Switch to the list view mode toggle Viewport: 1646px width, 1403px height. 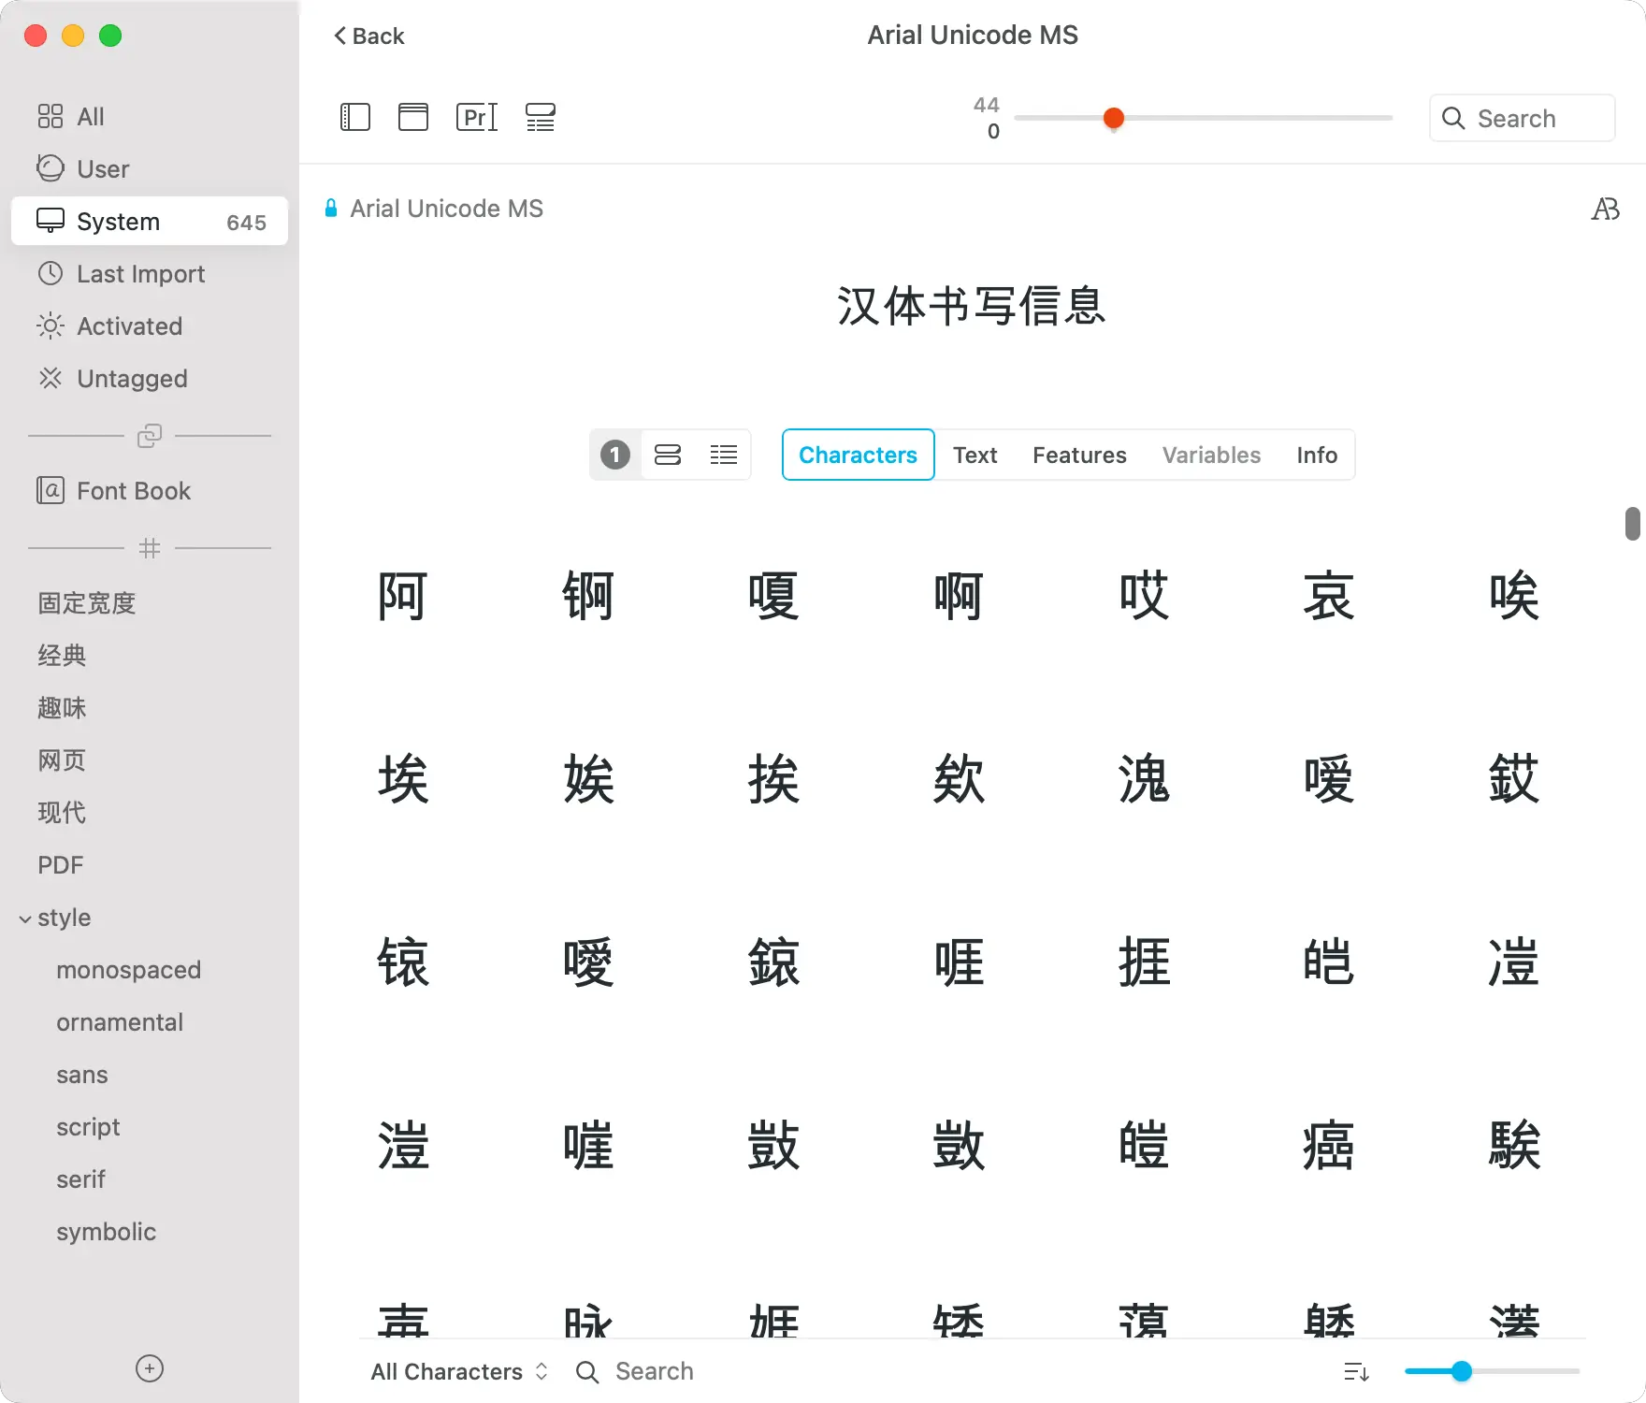[x=723, y=455]
